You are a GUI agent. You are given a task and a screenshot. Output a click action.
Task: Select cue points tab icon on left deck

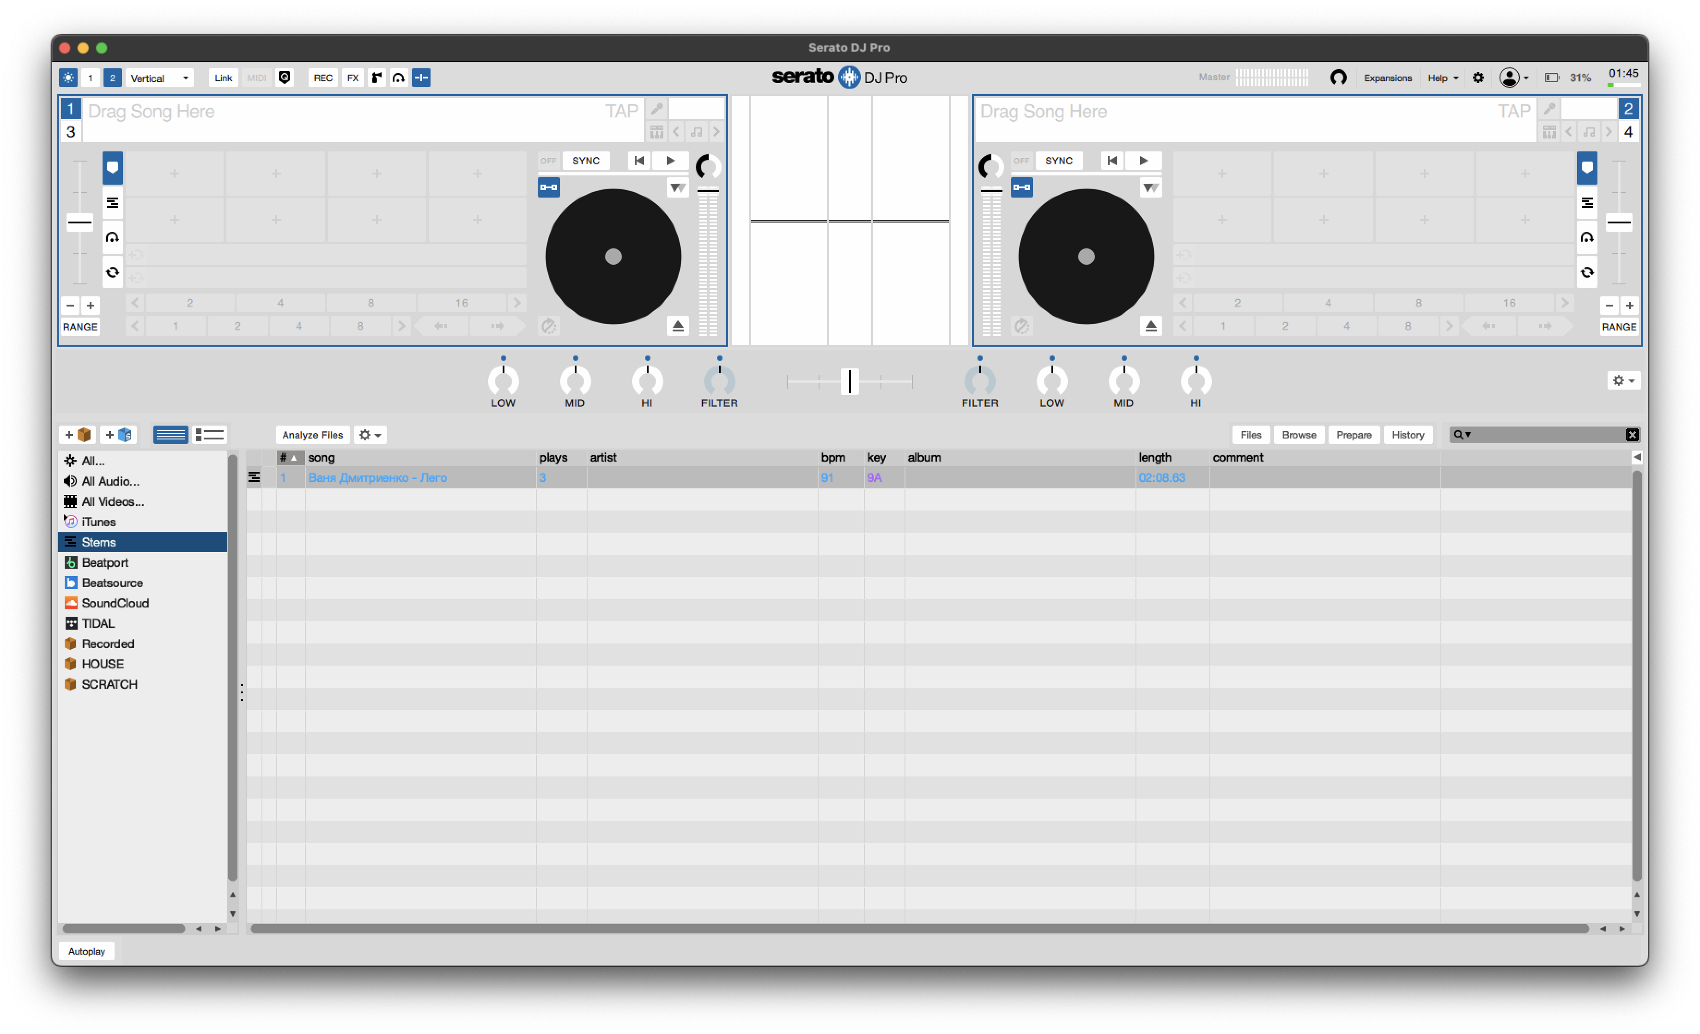112,168
